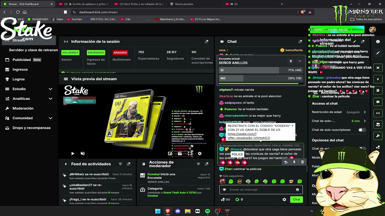Click the pencil edit icon in right toolbar
The image size is (385, 216).
378,53
